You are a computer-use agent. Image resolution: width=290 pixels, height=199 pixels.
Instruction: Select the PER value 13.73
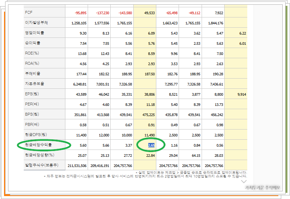coord(219,105)
